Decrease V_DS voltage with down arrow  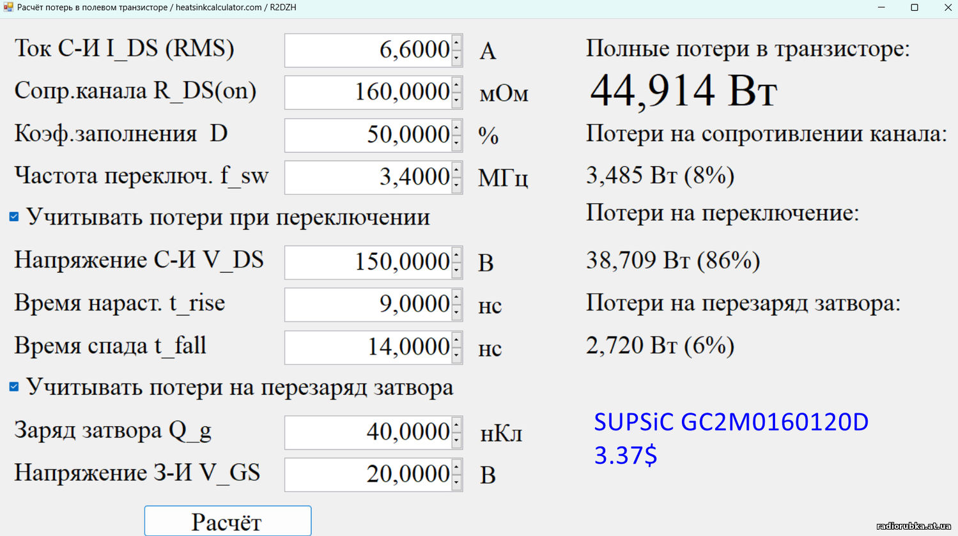[x=456, y=270]
